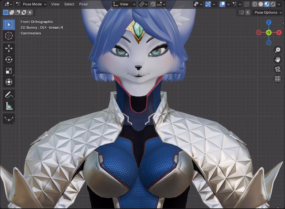
Task: Choose the Extend selection mode icon
Action: click(12, 12)
